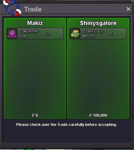Click the S Murkrow Hat item label
This screenshot has height=150, width=134.
point(29,34)
